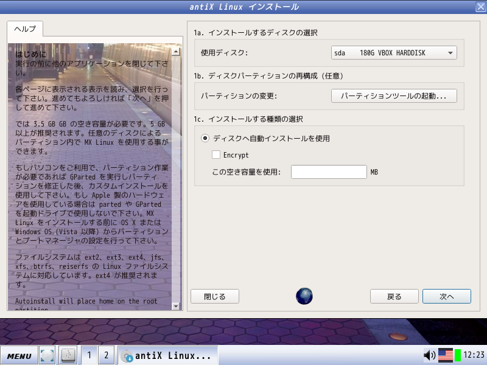Click the green battery indicator in tray
The width and height of the screenshot is (487, 365).
pos(458,355)
